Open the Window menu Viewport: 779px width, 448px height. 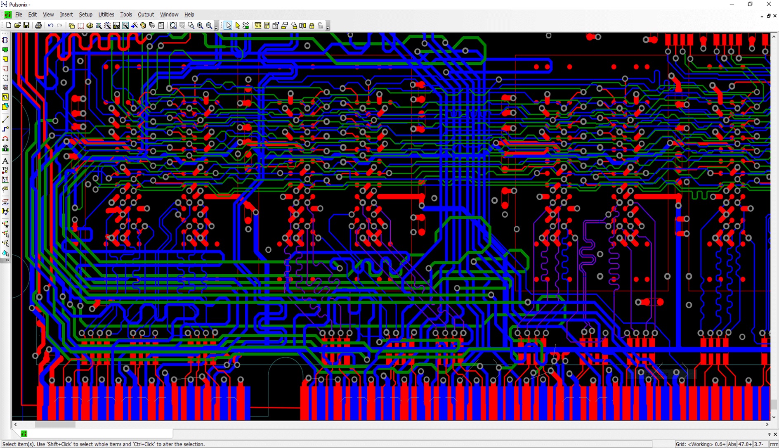(x=169, y=14)
